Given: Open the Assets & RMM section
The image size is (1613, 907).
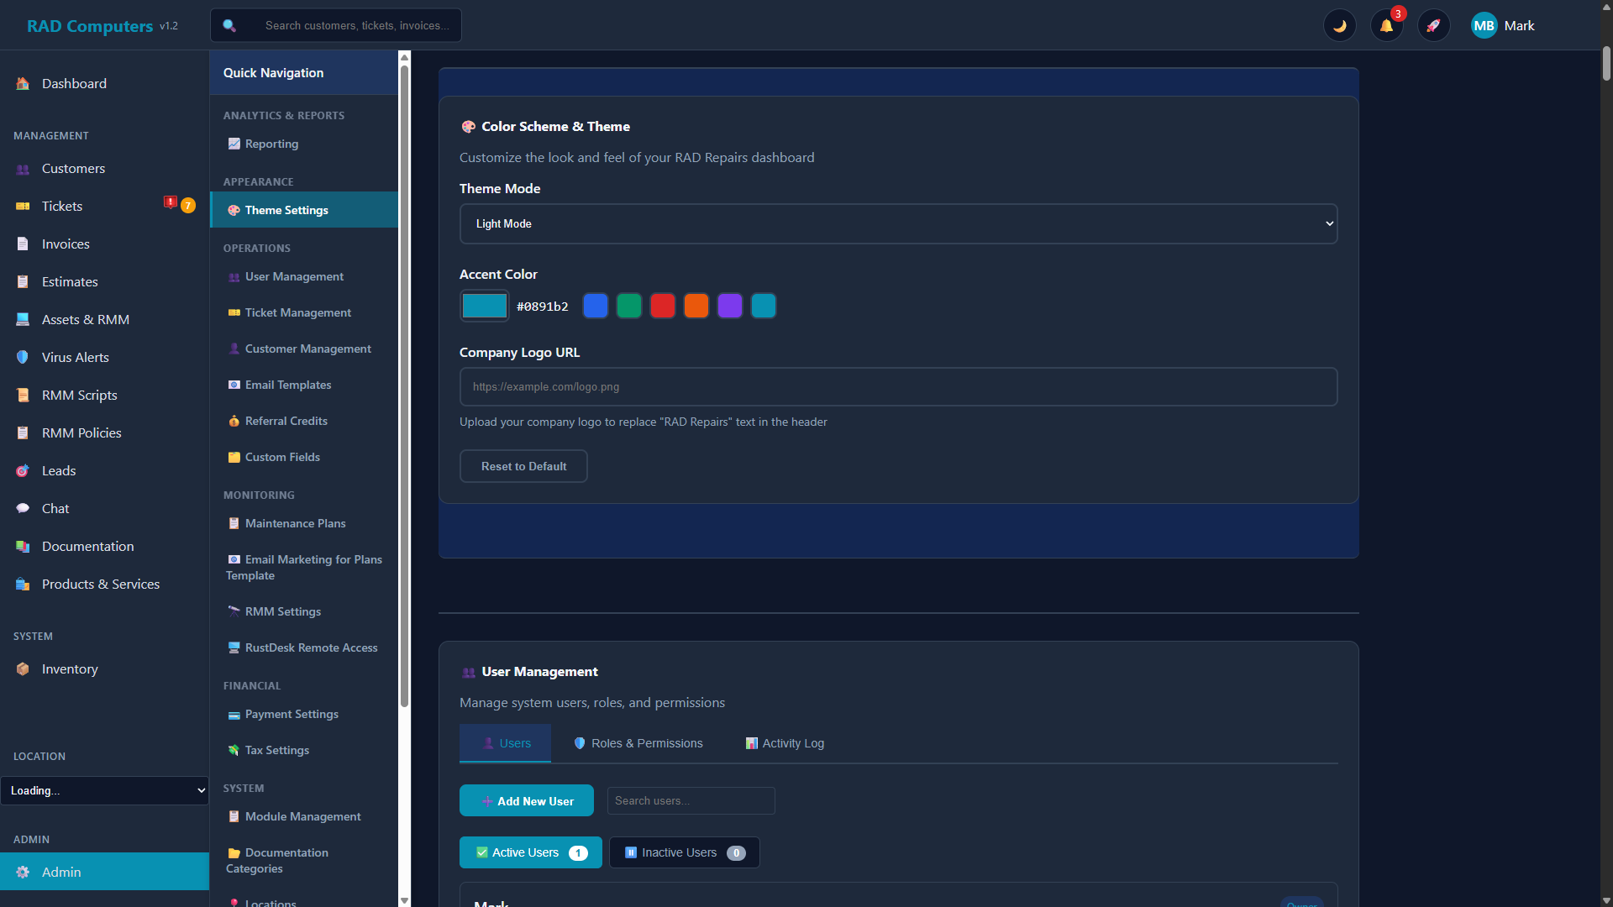Looking at the screenshot, I should (84, 319).
